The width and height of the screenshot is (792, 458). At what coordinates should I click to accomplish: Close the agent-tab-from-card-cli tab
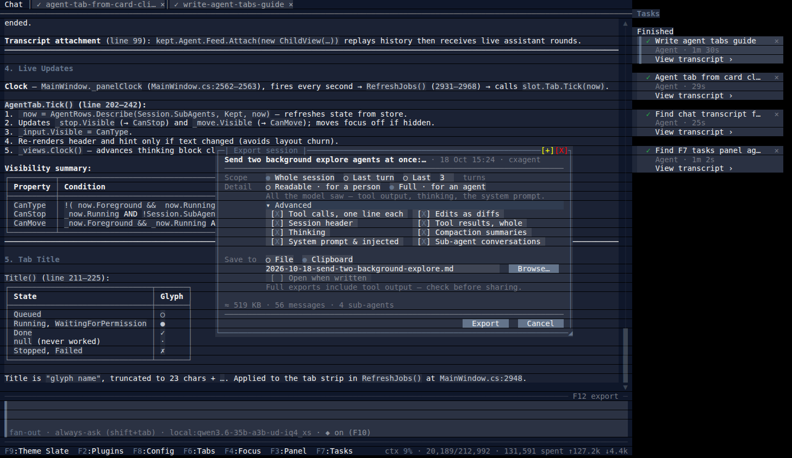tap(163, 4)
